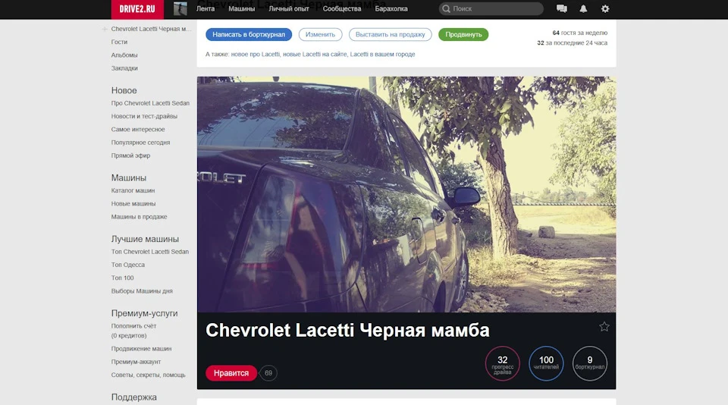Open Про Chevrolet Lacetti Sedan link
Image resolution: width=728 pixels, height=405 pixels.
pos(150,103)
